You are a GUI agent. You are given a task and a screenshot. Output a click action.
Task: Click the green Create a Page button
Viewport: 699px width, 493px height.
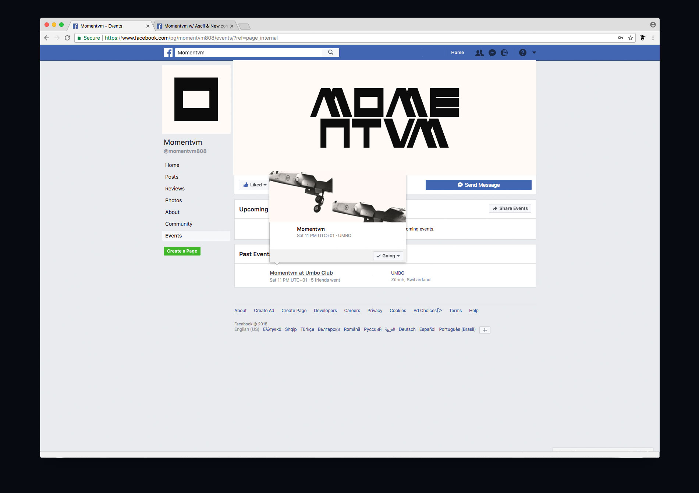pyautogui.click(x=182, y=251)
